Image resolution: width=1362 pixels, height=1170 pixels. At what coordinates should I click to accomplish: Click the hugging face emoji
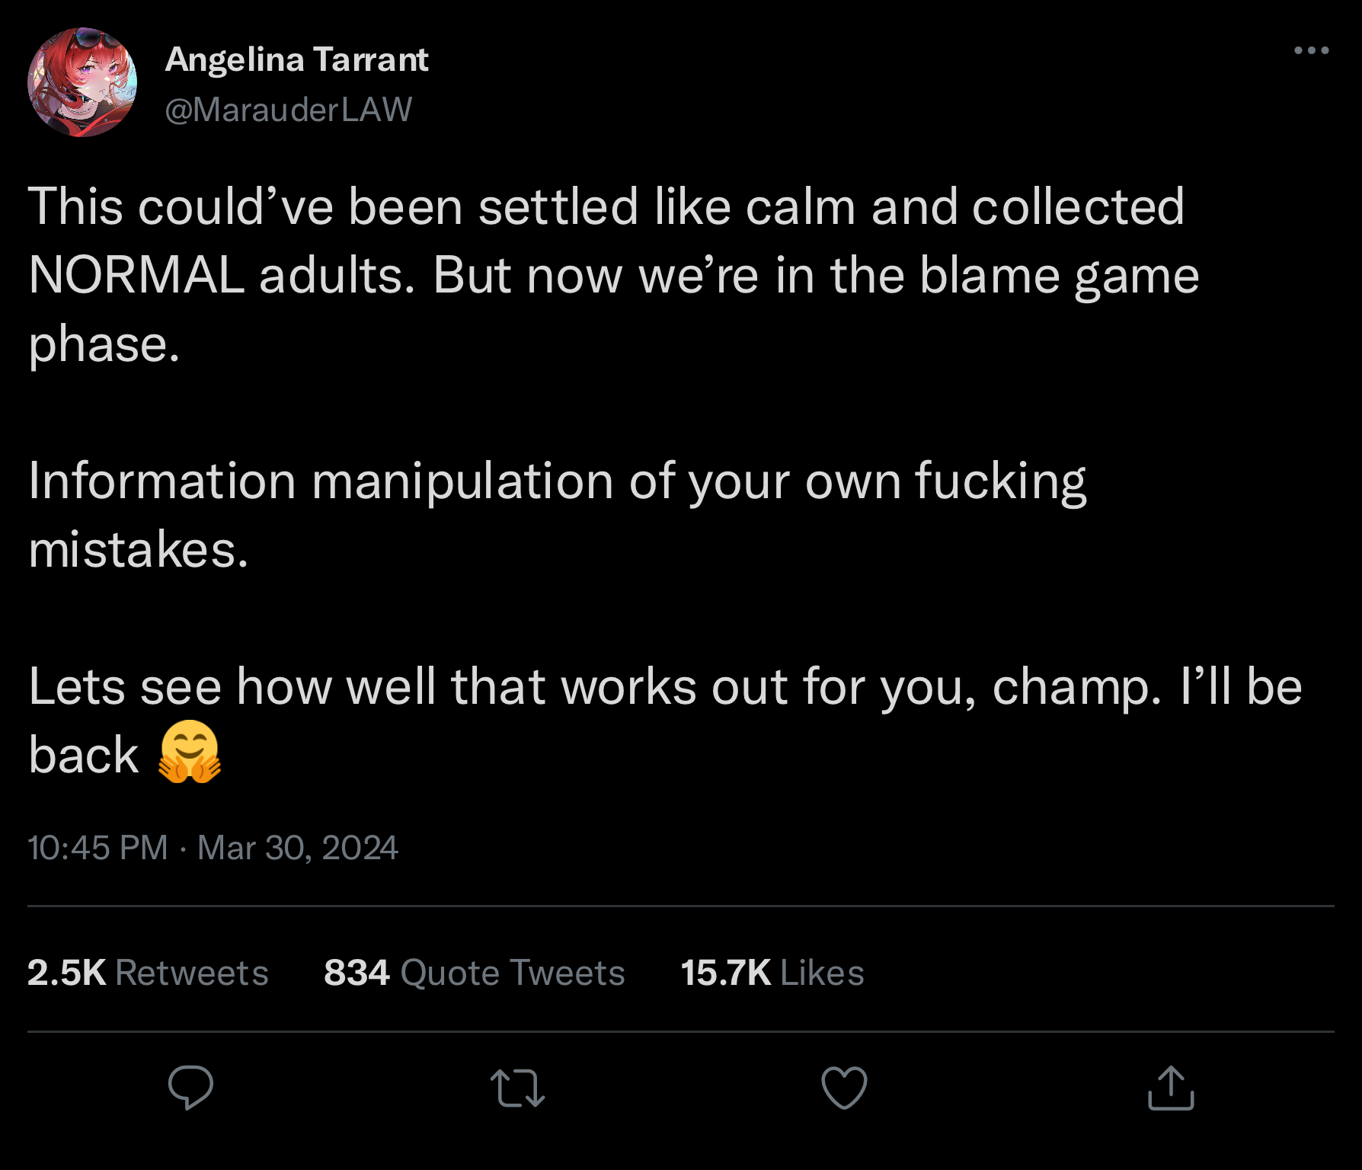coord(189,752)
